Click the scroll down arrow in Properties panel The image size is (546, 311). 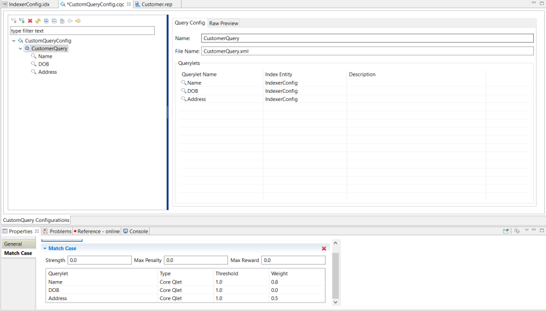click(x=336, y=303)
